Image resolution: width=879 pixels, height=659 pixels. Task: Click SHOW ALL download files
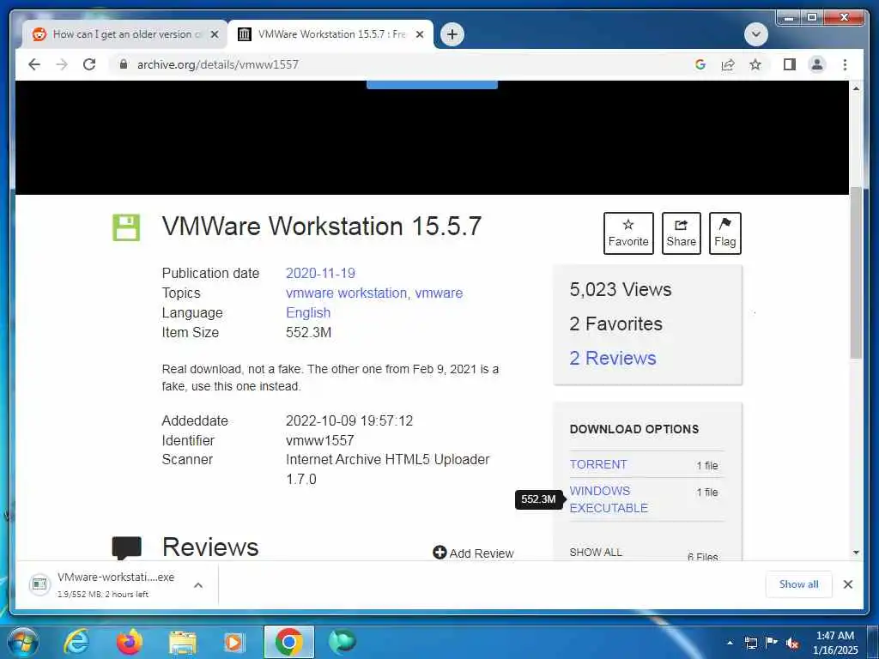click(x=596, y=553)
